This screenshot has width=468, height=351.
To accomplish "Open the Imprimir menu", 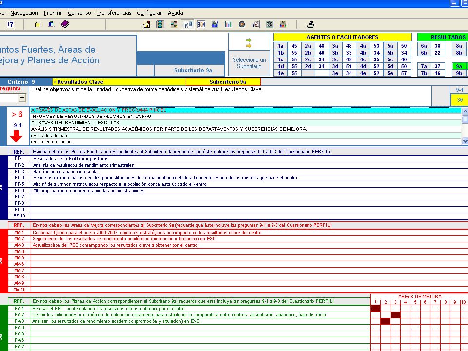I will pos(53,13).
